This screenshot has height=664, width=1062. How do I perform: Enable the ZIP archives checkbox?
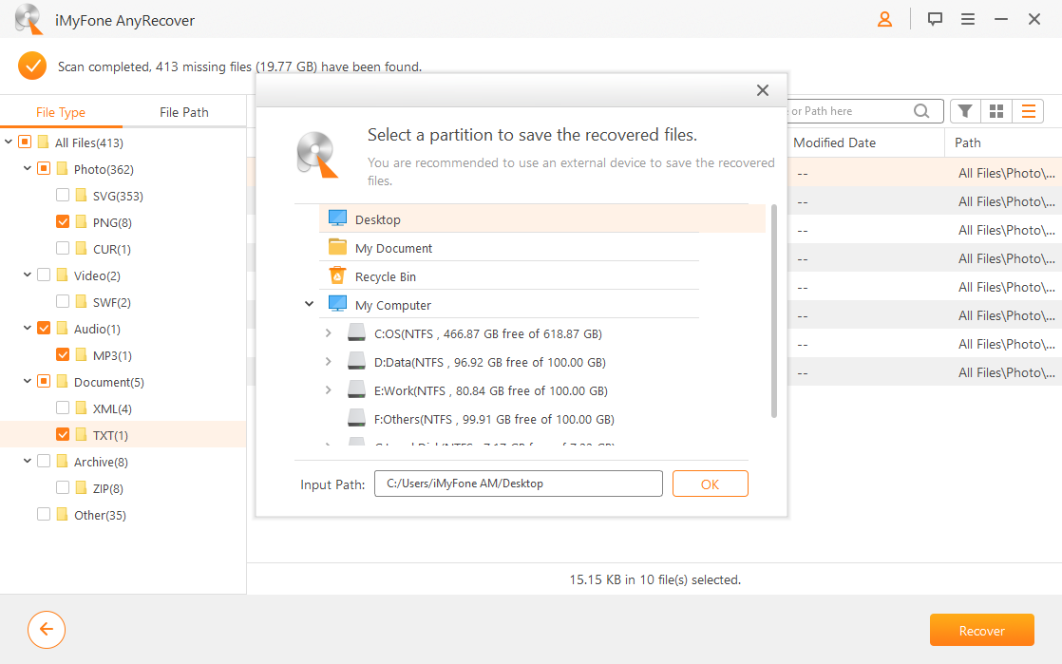[x=63, y=487]
